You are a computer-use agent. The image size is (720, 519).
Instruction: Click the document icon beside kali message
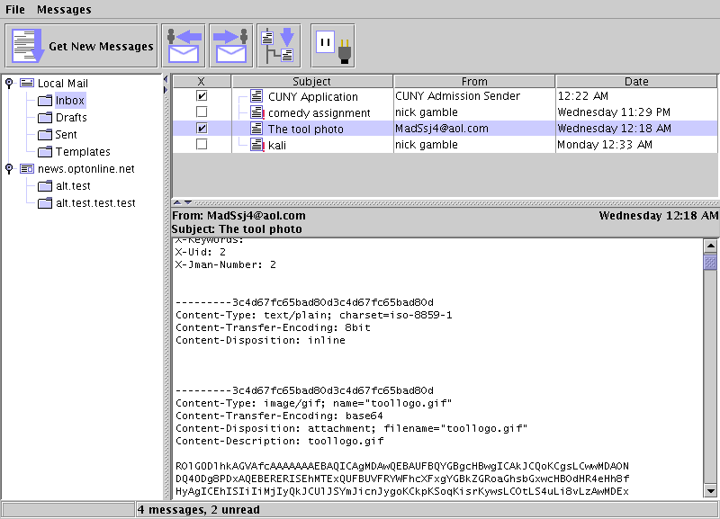point(257,145)
